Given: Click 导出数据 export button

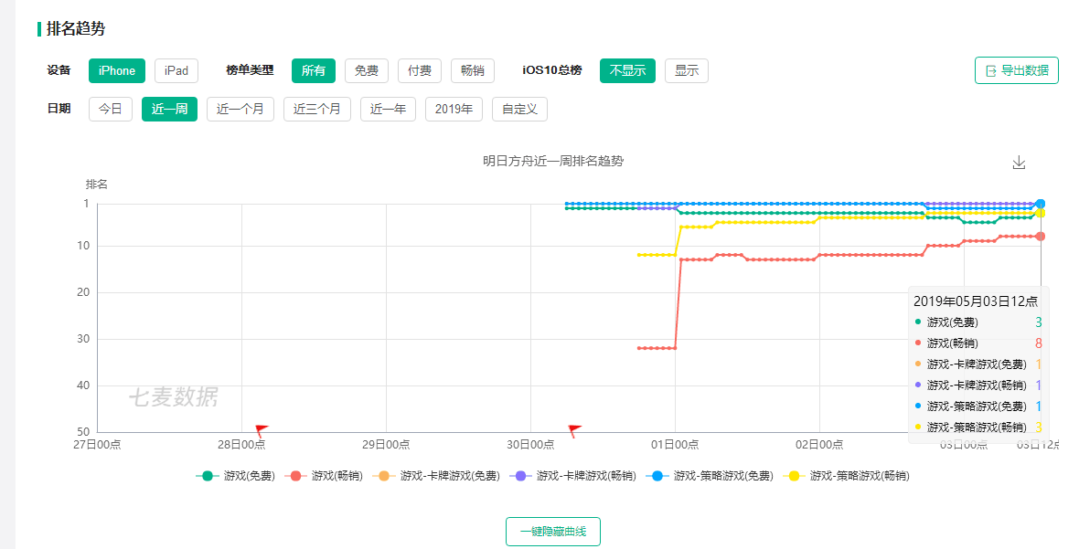Looking at the screenshot, I should [x=1016, y=70].
